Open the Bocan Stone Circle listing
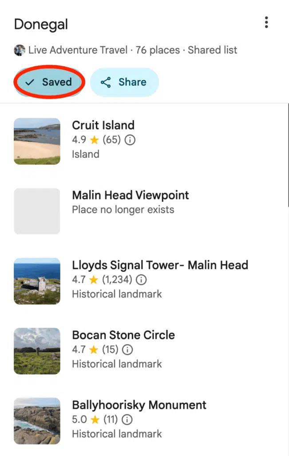Image resolution: width=289 pixels, height=456 pixels. point(123,335)
